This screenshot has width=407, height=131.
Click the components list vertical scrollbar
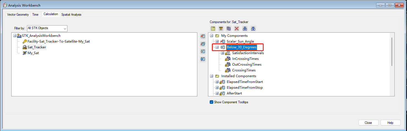[x=392, y=52]
